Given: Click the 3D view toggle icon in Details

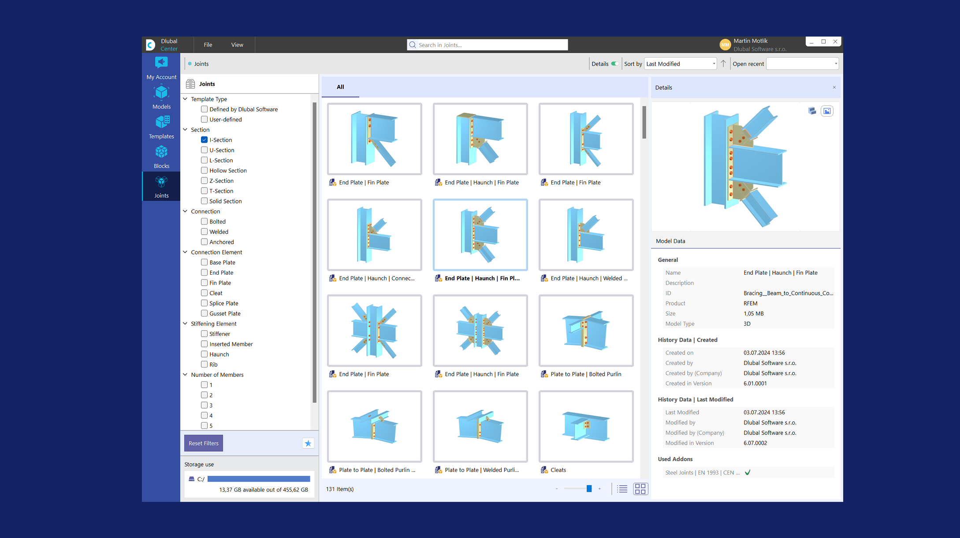Looking at the screenshot, I should tap(812, 111).
